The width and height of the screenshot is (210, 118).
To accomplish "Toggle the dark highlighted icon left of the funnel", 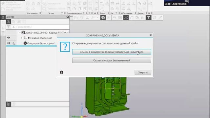I will click(126, 18).
